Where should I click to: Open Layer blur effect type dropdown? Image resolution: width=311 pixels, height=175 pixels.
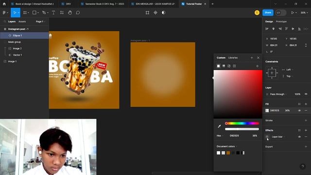[x=278, y=137]
